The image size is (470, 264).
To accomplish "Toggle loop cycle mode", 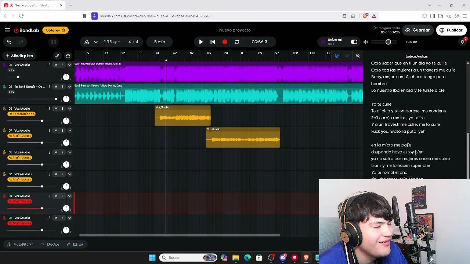I will (x=237, y=42).
